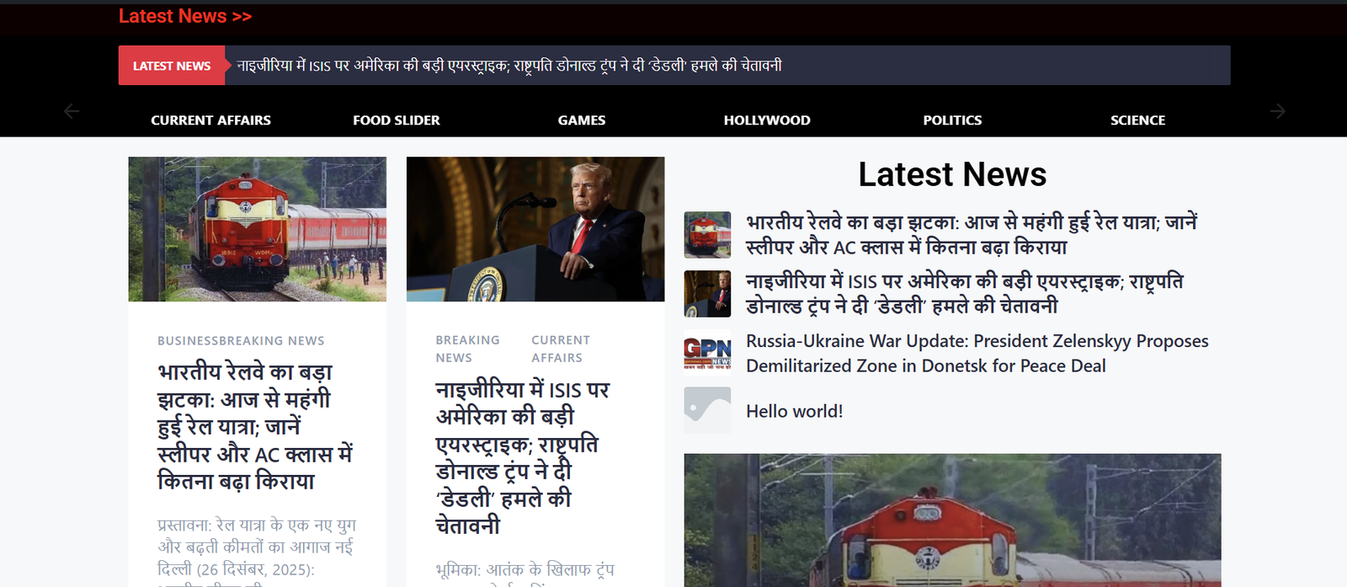1347x587 pixels.
Task: Open the Nigeria ISIS airstrike card headline
Action: click(x=522, y=457)
